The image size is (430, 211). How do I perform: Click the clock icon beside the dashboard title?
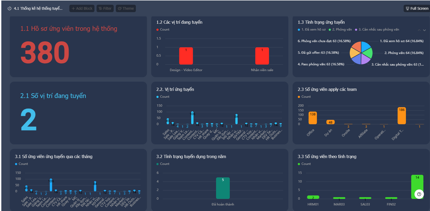[x=9, y=8]
